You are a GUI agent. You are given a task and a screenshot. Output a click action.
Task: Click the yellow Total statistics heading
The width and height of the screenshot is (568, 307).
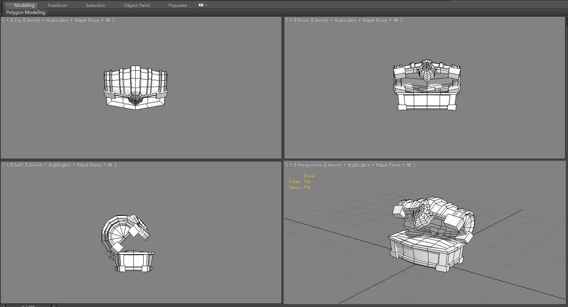point(309,176)
